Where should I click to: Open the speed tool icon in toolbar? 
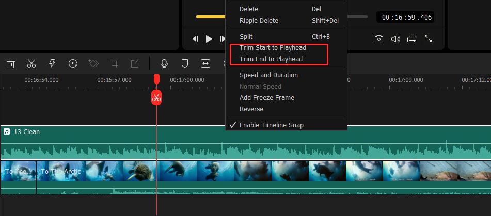[x=73, y=64]
